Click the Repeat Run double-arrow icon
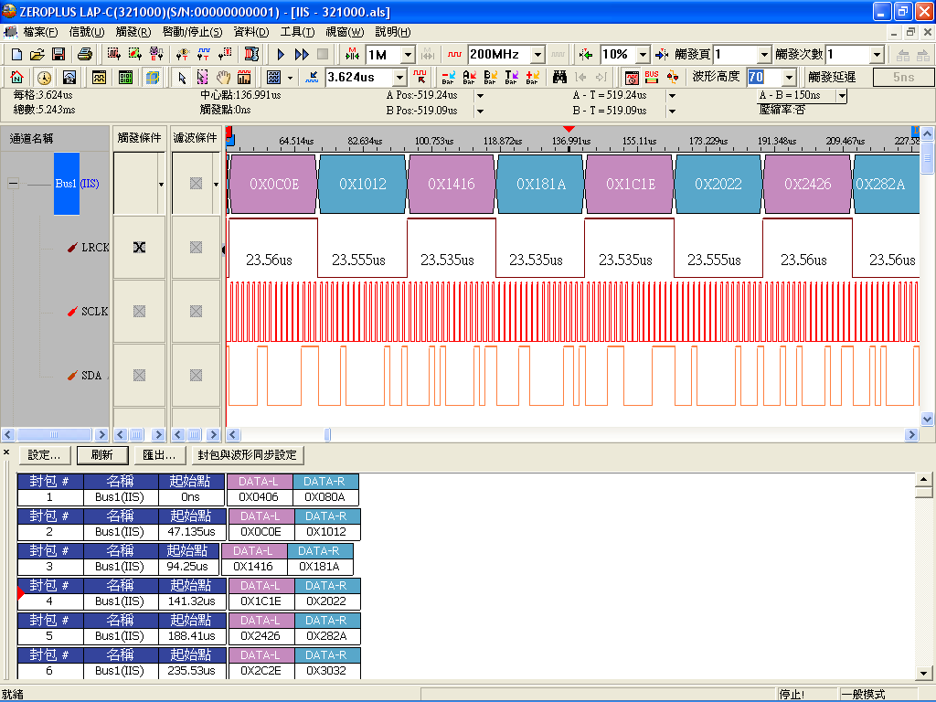The height and width of the screenshot is (702, 936). [x=302, y=55]
